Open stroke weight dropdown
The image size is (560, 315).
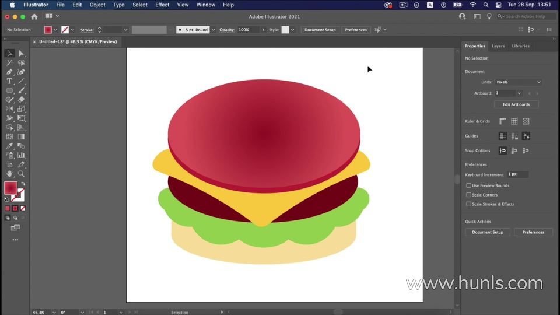[125, 30]
